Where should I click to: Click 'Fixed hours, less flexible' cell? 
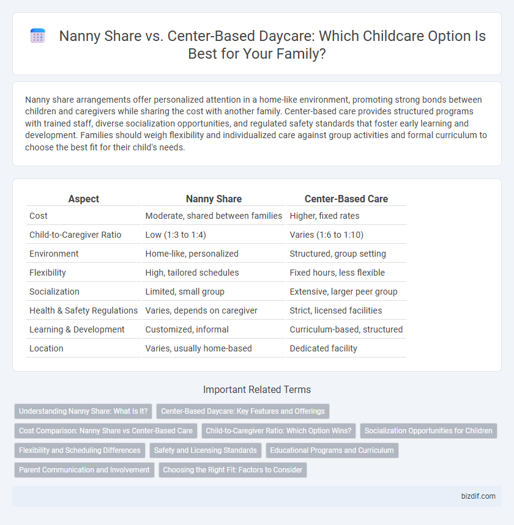tap(346, 273)
